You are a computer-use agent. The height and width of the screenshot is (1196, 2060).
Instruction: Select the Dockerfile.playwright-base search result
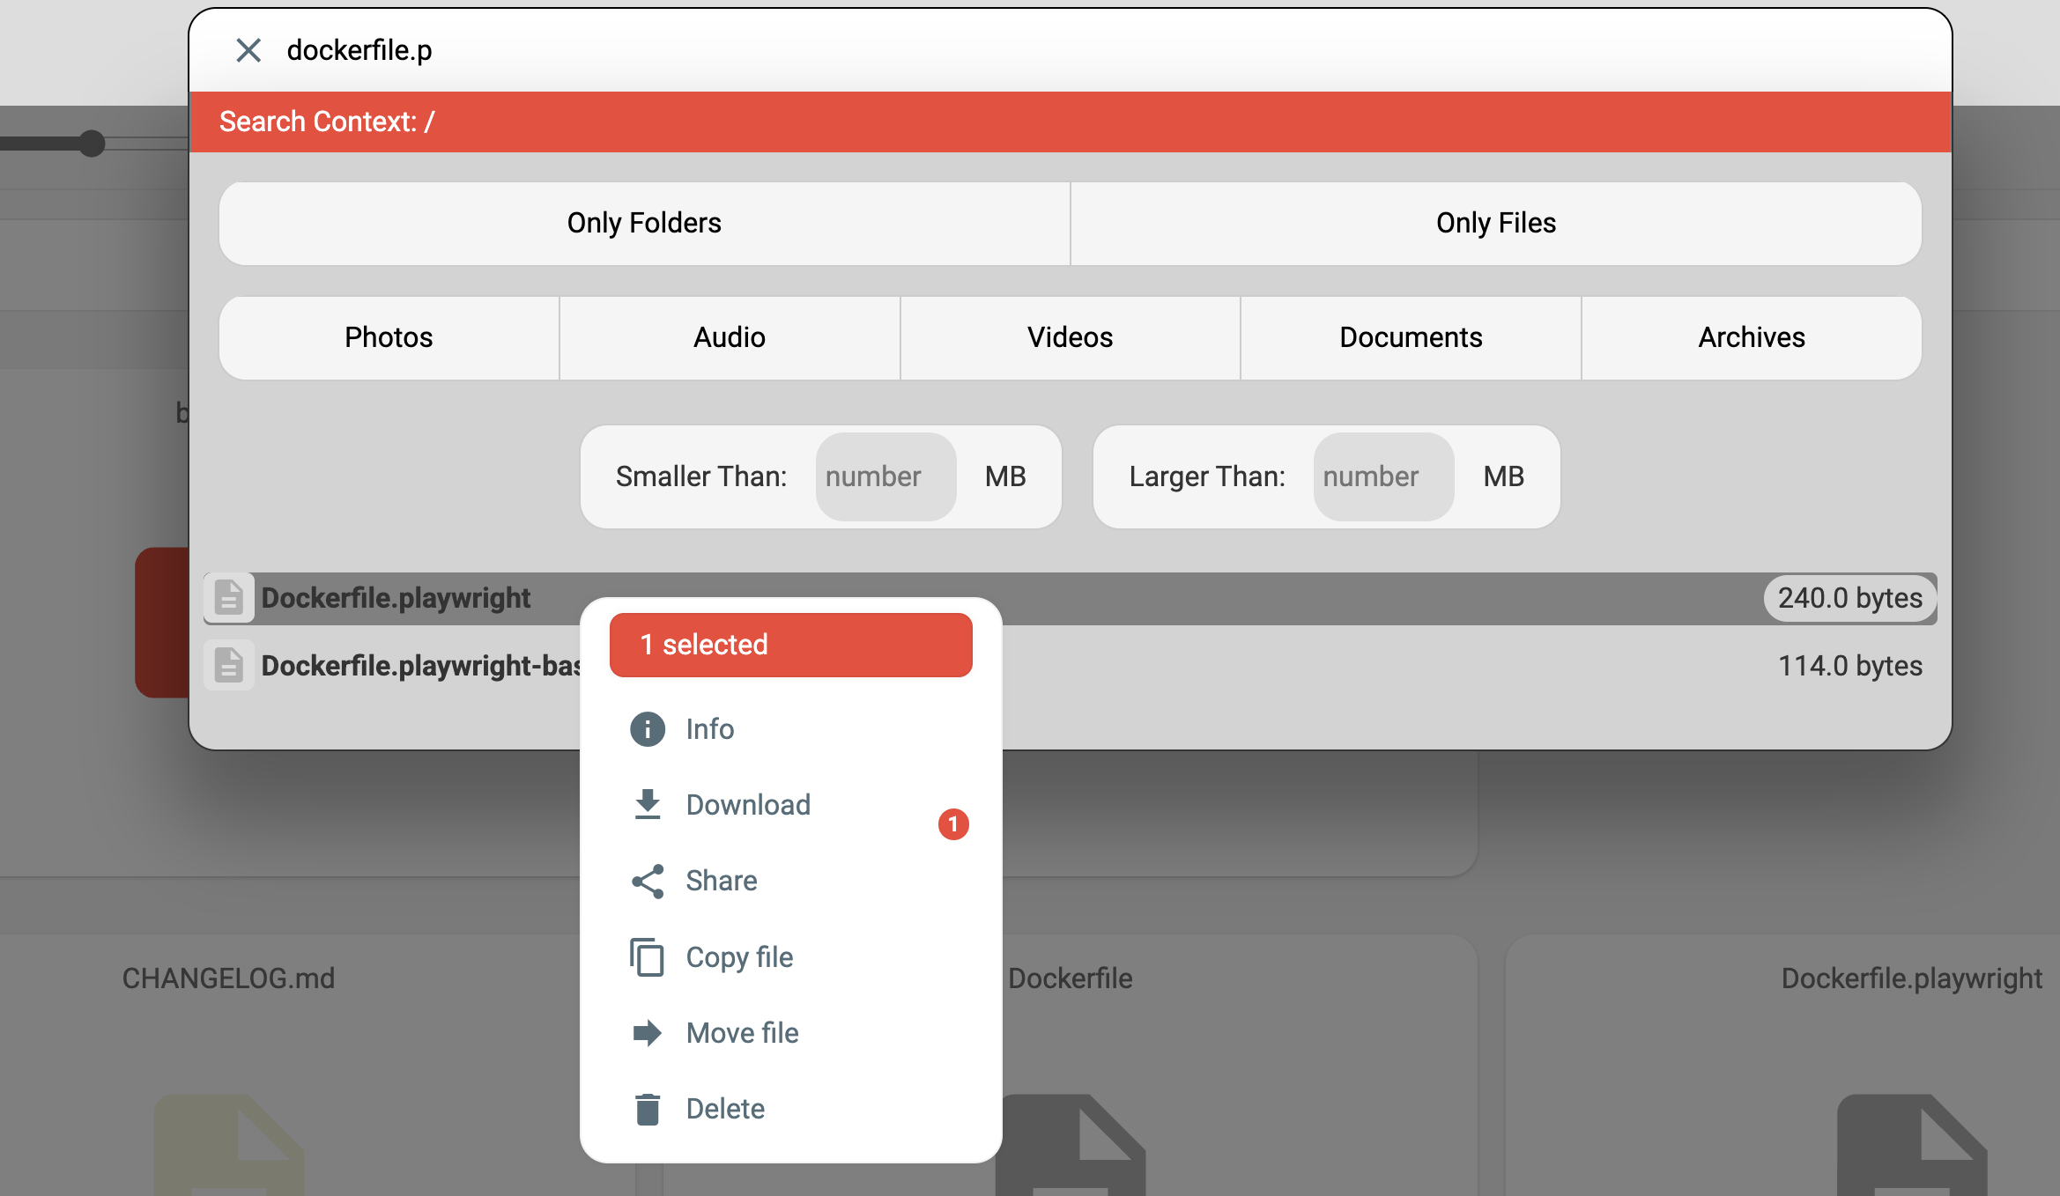point(1070,666)
